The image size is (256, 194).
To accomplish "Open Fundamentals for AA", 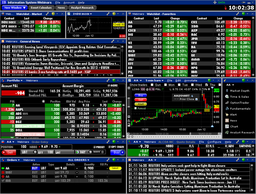I will tap(239, 108).
